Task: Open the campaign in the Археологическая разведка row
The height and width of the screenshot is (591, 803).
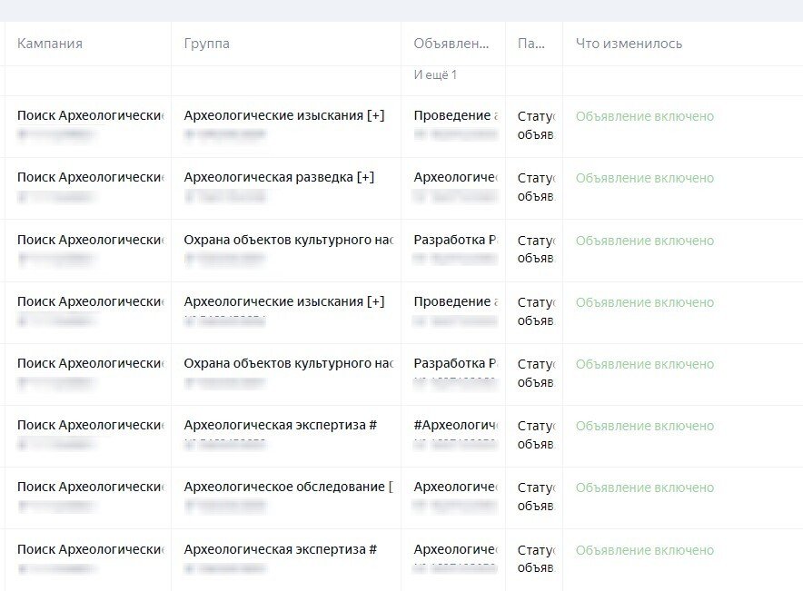Action: coord(90,178)
